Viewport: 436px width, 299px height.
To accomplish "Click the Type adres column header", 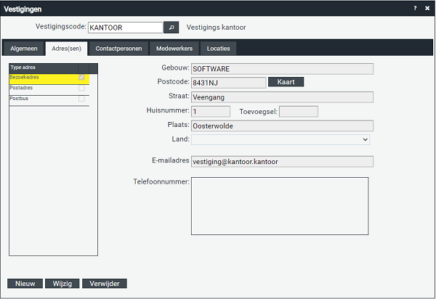I will coord(44,67).
